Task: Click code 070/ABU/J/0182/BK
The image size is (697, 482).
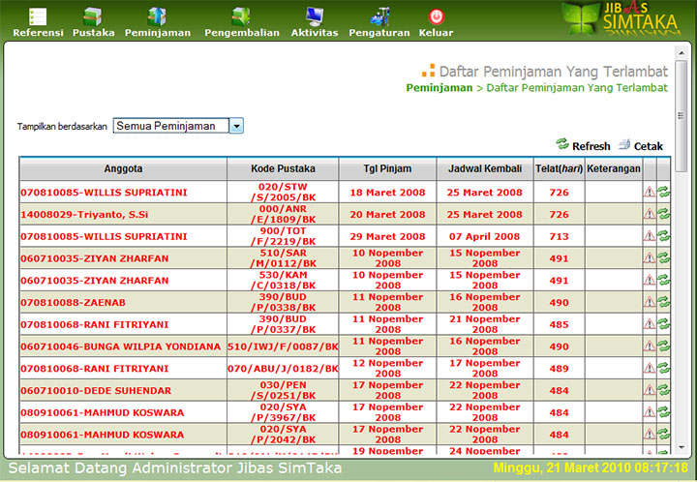Action: coord(283,368)
